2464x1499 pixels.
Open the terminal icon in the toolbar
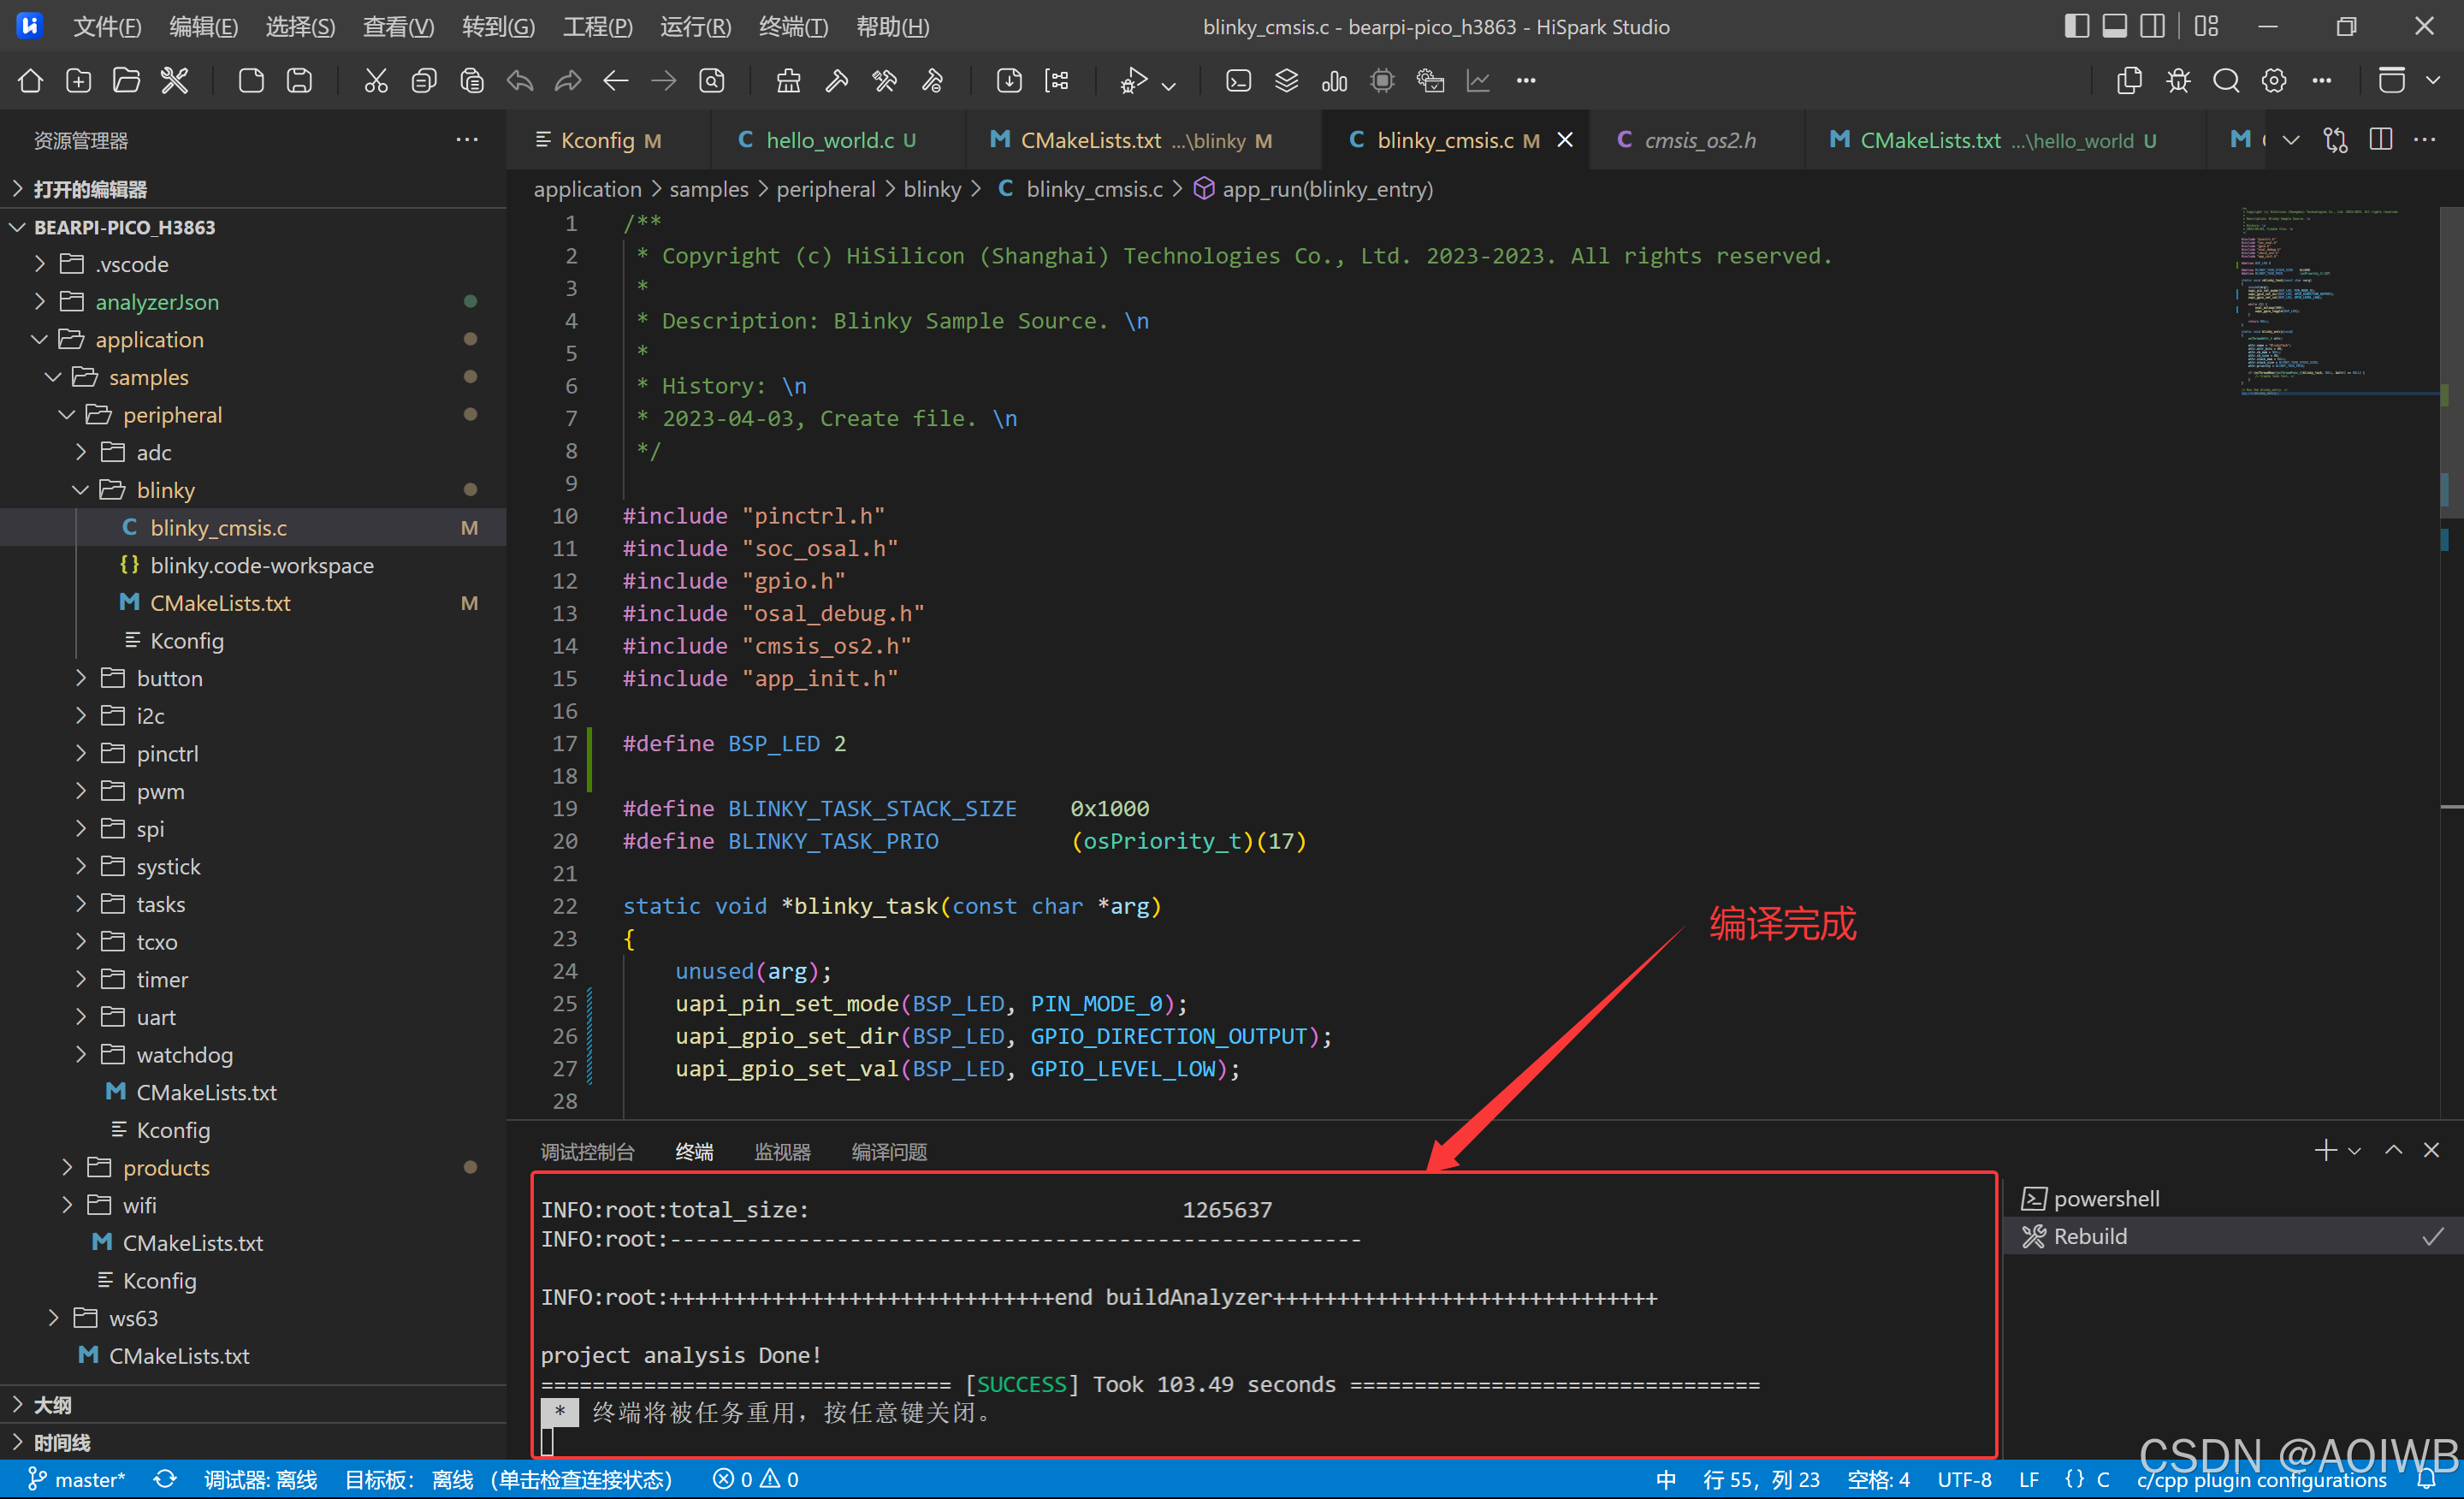pos(1238,81)
